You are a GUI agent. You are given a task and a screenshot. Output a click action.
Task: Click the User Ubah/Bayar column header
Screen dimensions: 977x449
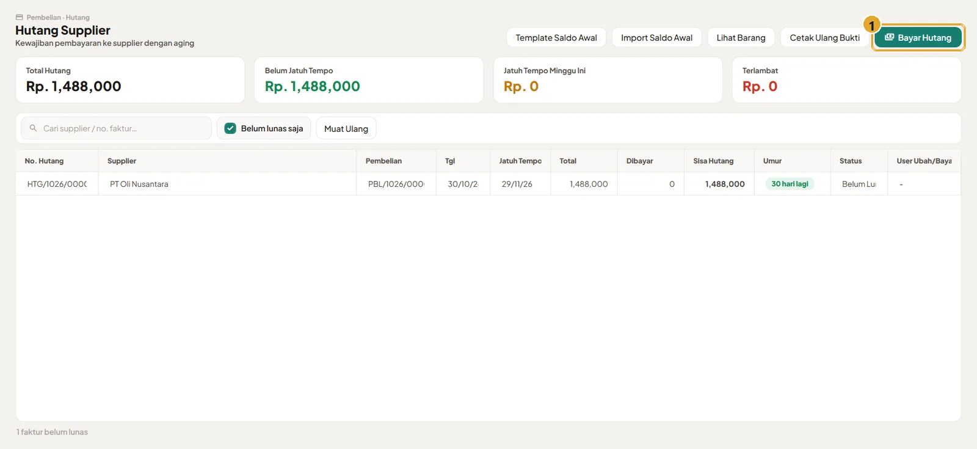924,161
